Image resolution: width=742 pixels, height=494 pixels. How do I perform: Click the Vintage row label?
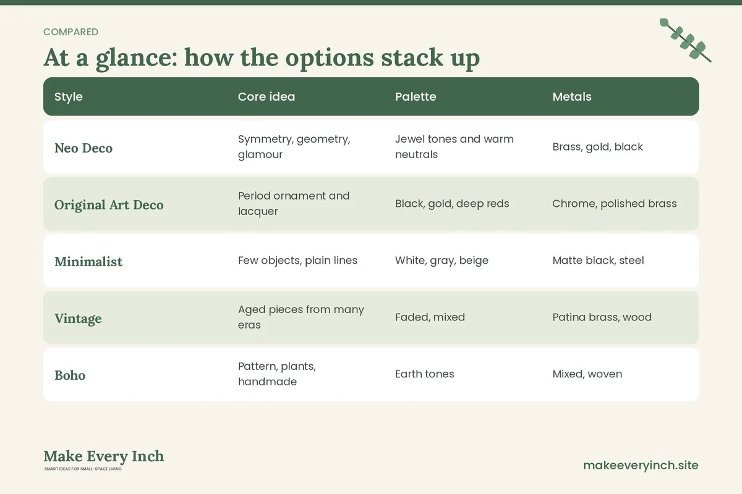click(x=78, y=318)
